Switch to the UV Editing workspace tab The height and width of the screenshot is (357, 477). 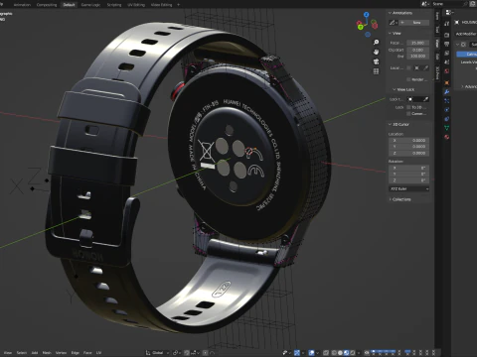[136, 5]
